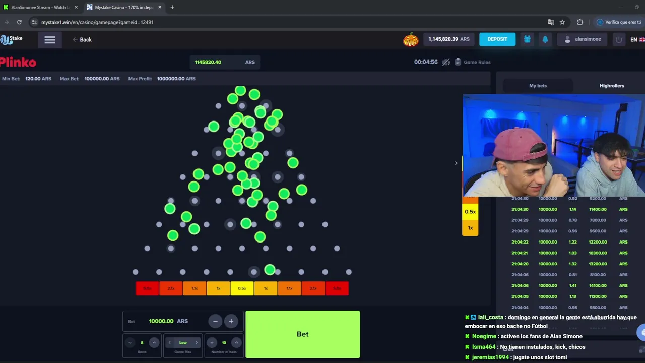Open site information icon in address bar
This screenshot has width=645, height=363.
[x=34, y=22]
